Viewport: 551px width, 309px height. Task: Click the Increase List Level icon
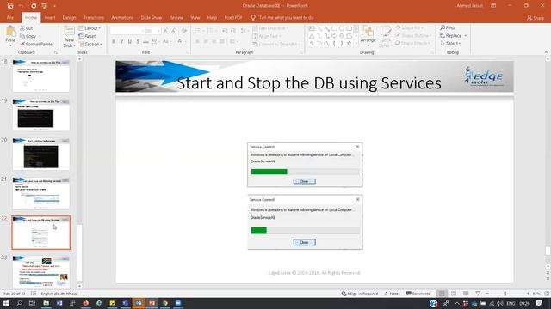tap(233, 31)
